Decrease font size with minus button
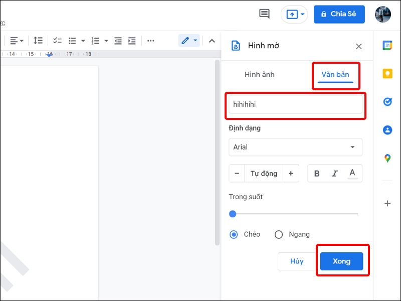 (x=237, y=173)
